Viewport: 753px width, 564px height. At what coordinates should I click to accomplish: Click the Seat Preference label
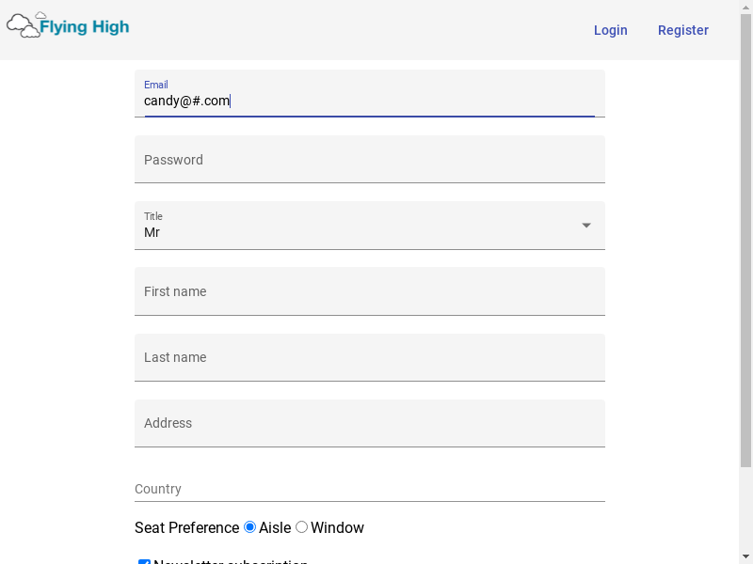pyautogui.click(x=186, y=527)
